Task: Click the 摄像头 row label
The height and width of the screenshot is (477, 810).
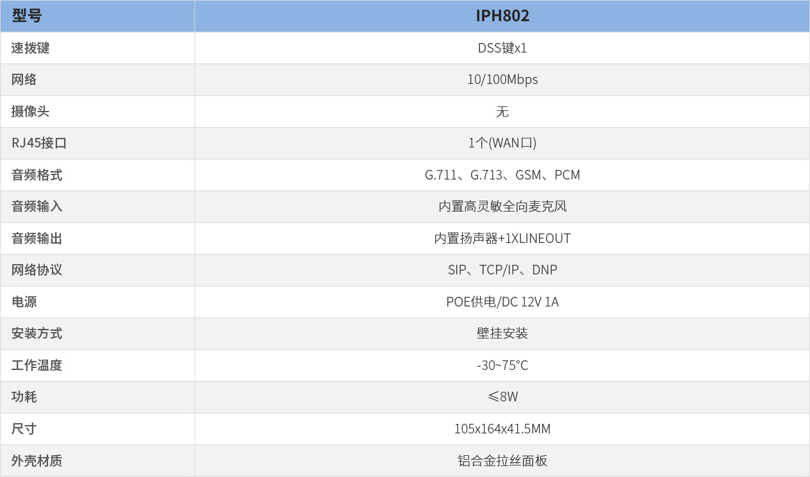Action: point(30,112)
